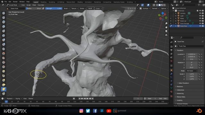Disable Trunk Tree render camera icon

click(x=203, y=26)
